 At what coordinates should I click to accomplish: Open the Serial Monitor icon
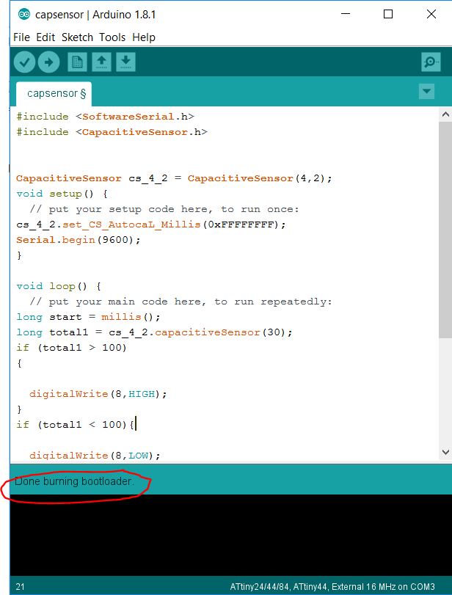431,62
